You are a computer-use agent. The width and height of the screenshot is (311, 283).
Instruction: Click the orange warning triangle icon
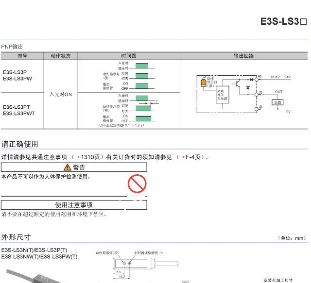click(x=68, y=167)
